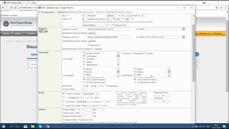
Task: Tick the 'Коники' checkbox
Action: coord(145,53)
